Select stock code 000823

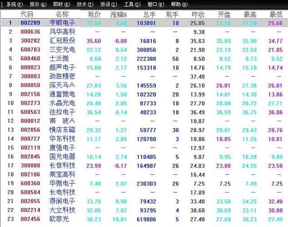30,67
